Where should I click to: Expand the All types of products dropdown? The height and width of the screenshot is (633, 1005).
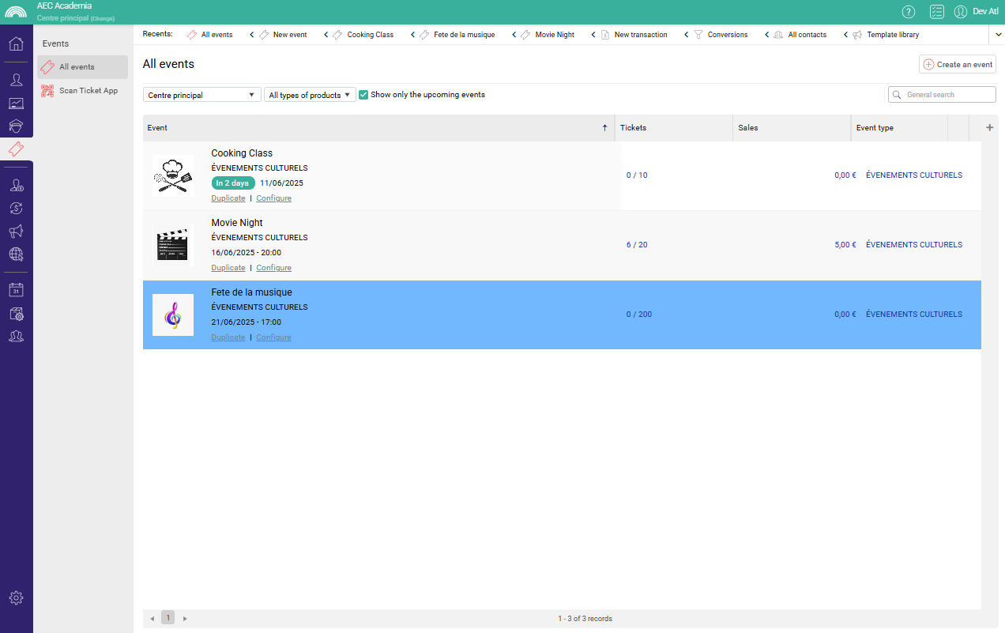309,95
